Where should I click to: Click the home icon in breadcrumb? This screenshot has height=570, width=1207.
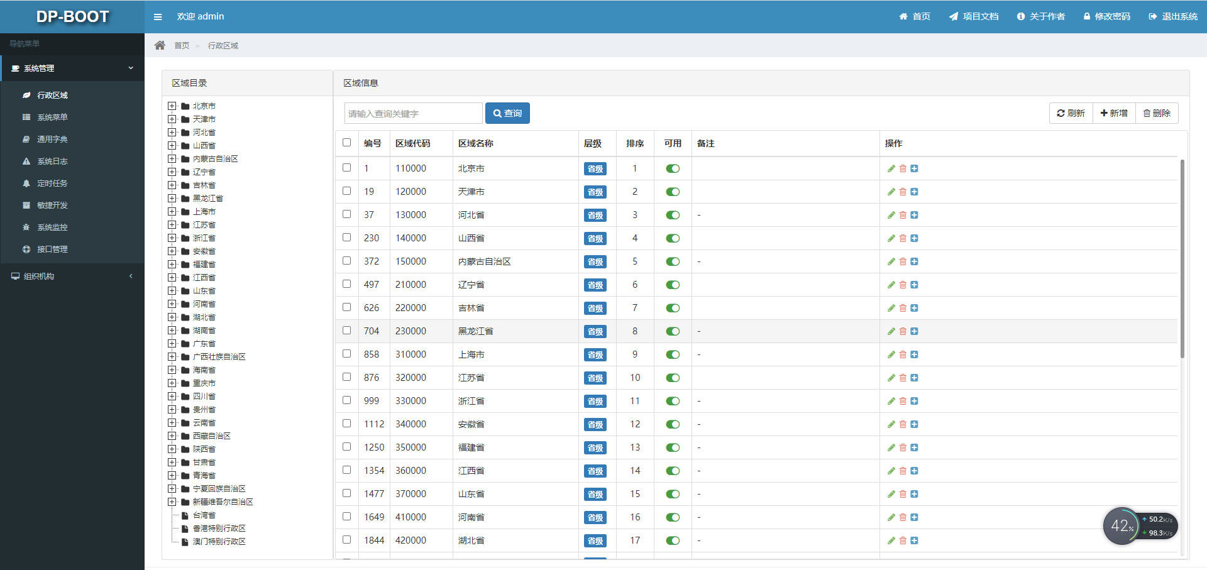tap(160, 45)
